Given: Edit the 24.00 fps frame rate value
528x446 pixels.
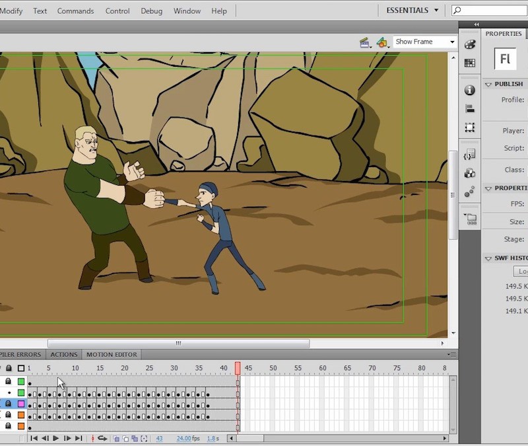Looking at the screenshot, I should coord(185,437).
